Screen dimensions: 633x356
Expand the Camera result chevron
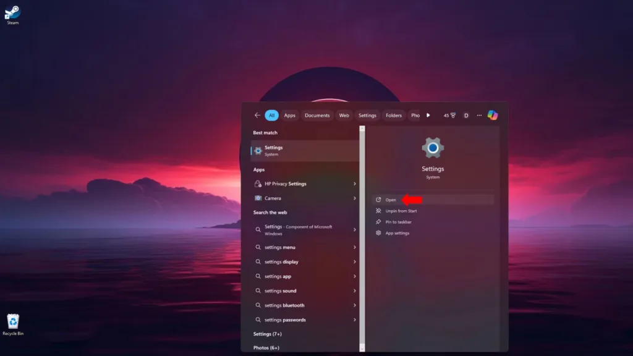(354, 198)
